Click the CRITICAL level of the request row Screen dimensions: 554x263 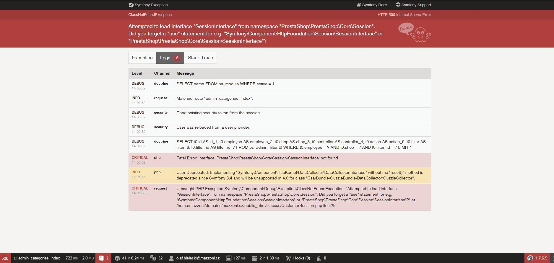point(140,188)
